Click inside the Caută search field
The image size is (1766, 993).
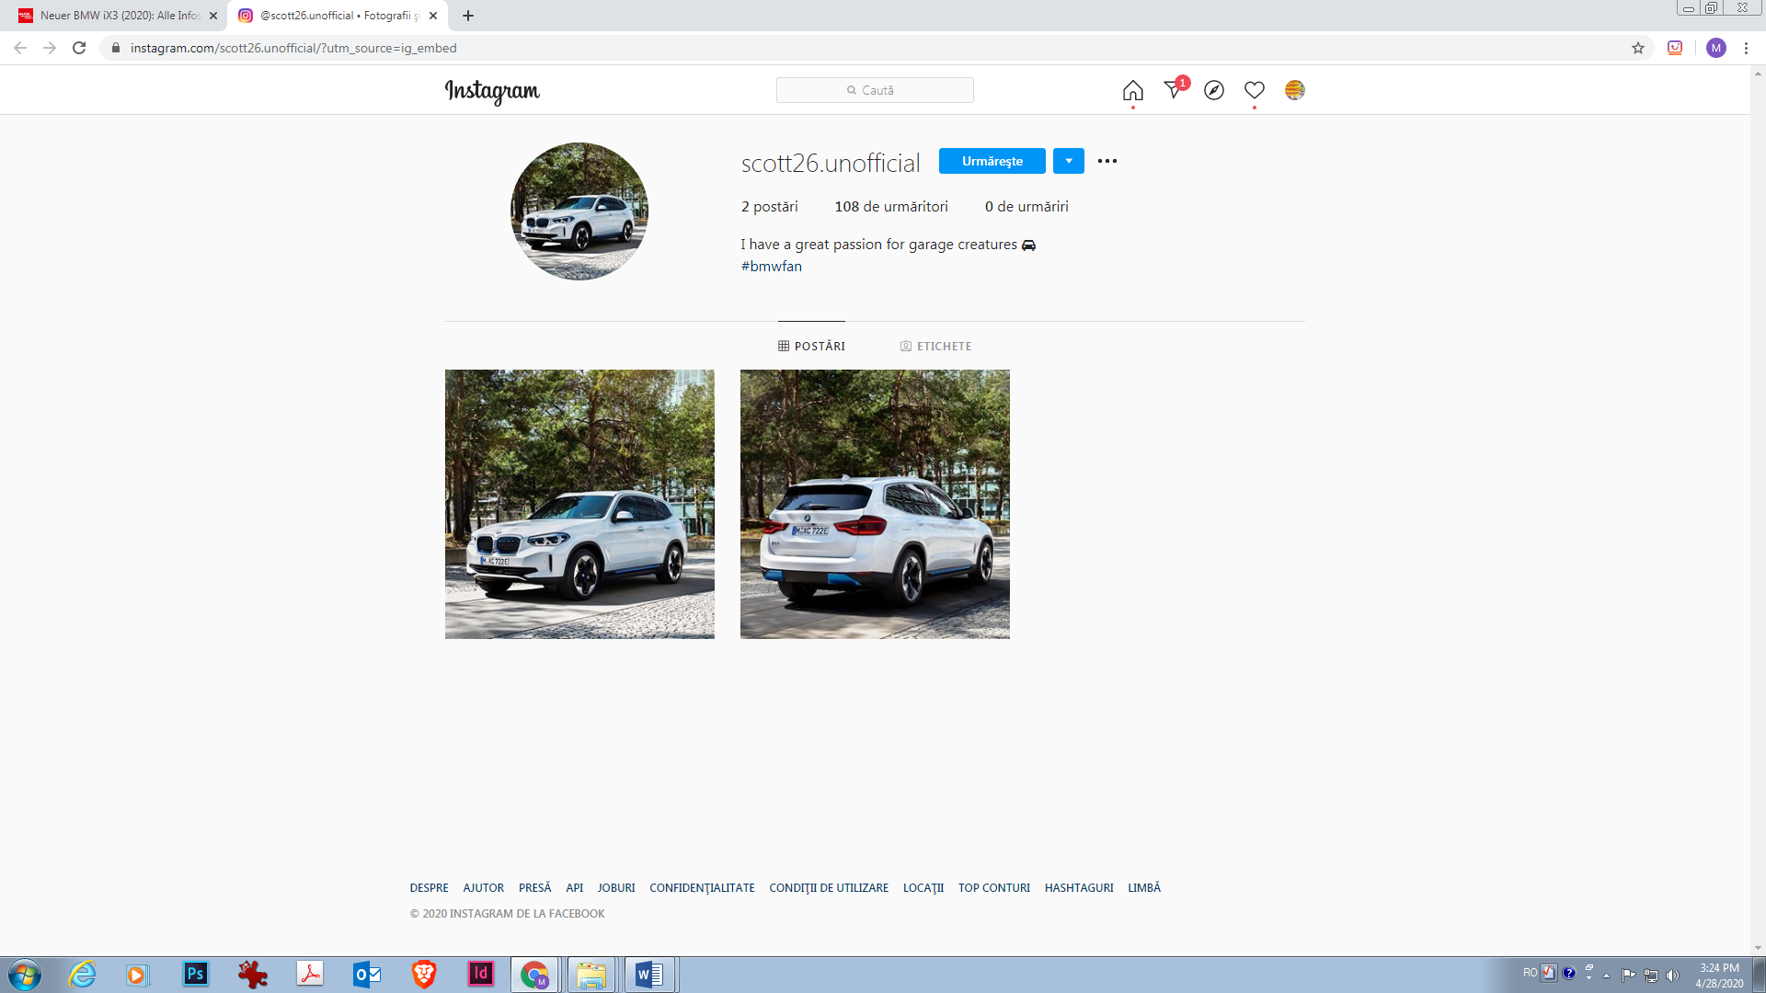tap(874, 89)
